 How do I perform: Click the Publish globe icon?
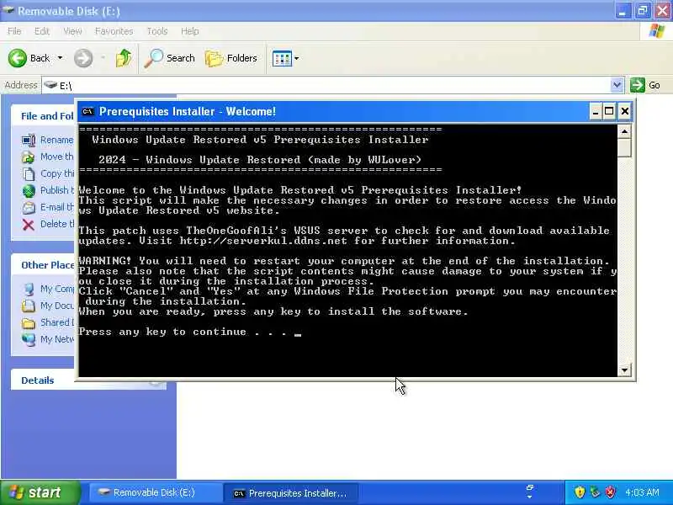pyautogui.click(x=29, y=191)
